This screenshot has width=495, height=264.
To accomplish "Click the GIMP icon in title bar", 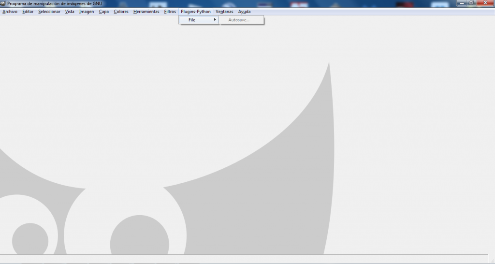I will pos(3,3).
